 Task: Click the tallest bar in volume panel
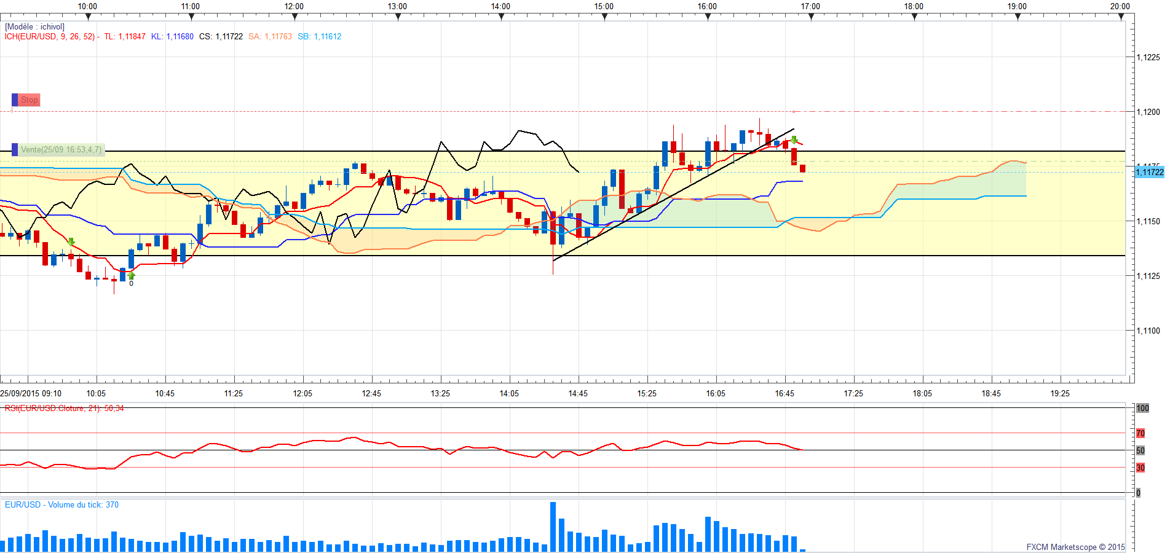tap(553, 527)
